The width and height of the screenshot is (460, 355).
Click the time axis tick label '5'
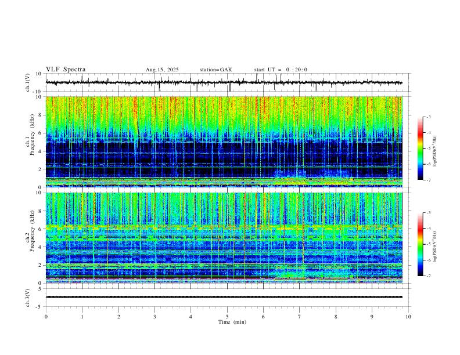[227, 317]
